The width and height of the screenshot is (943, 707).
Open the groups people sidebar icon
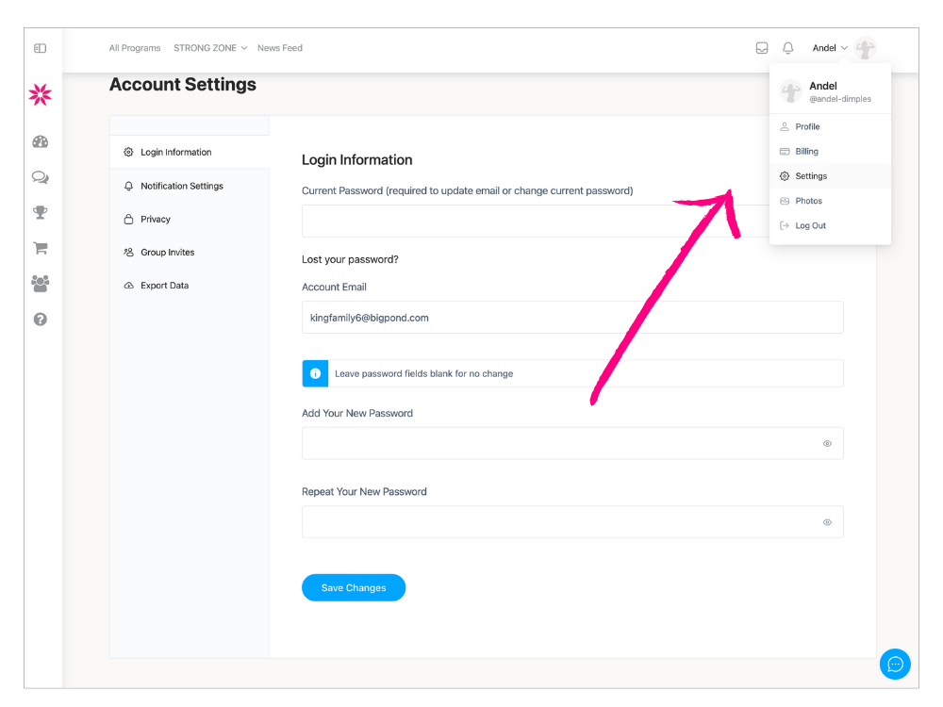tap(40, 284)
